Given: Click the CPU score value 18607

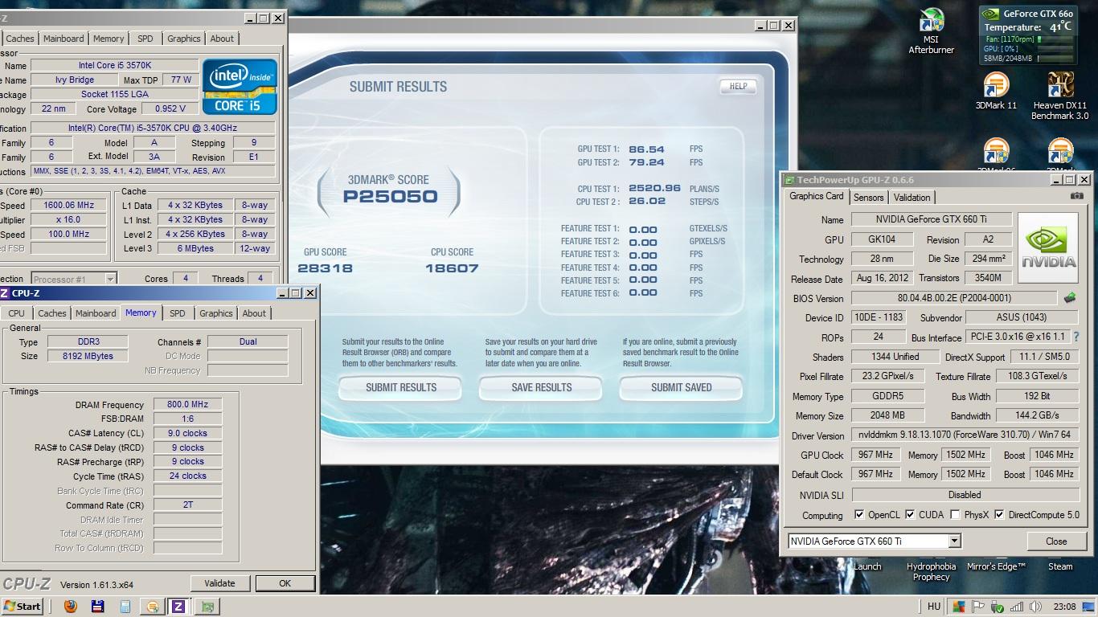Looking at the screenshot, I should [452, 268].
